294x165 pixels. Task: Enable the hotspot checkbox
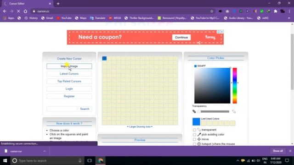194,144
